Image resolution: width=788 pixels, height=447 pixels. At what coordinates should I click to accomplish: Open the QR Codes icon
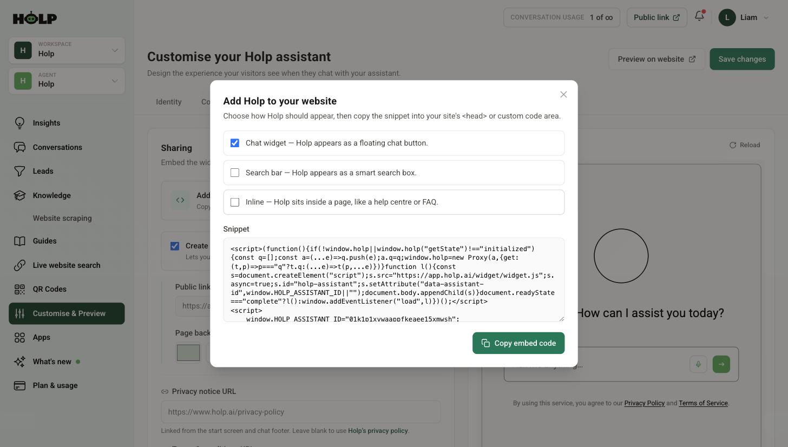[x=19, y=289]
